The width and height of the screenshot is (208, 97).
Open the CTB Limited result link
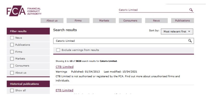64,67
